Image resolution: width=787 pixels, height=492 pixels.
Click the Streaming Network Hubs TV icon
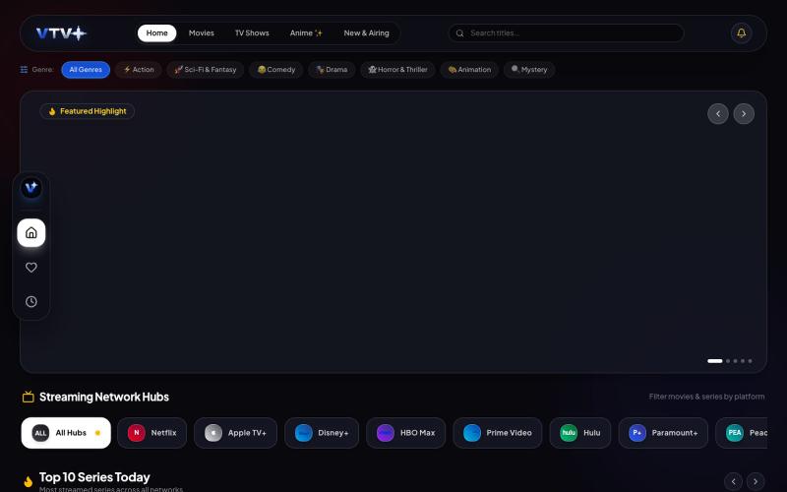[29, 398]
